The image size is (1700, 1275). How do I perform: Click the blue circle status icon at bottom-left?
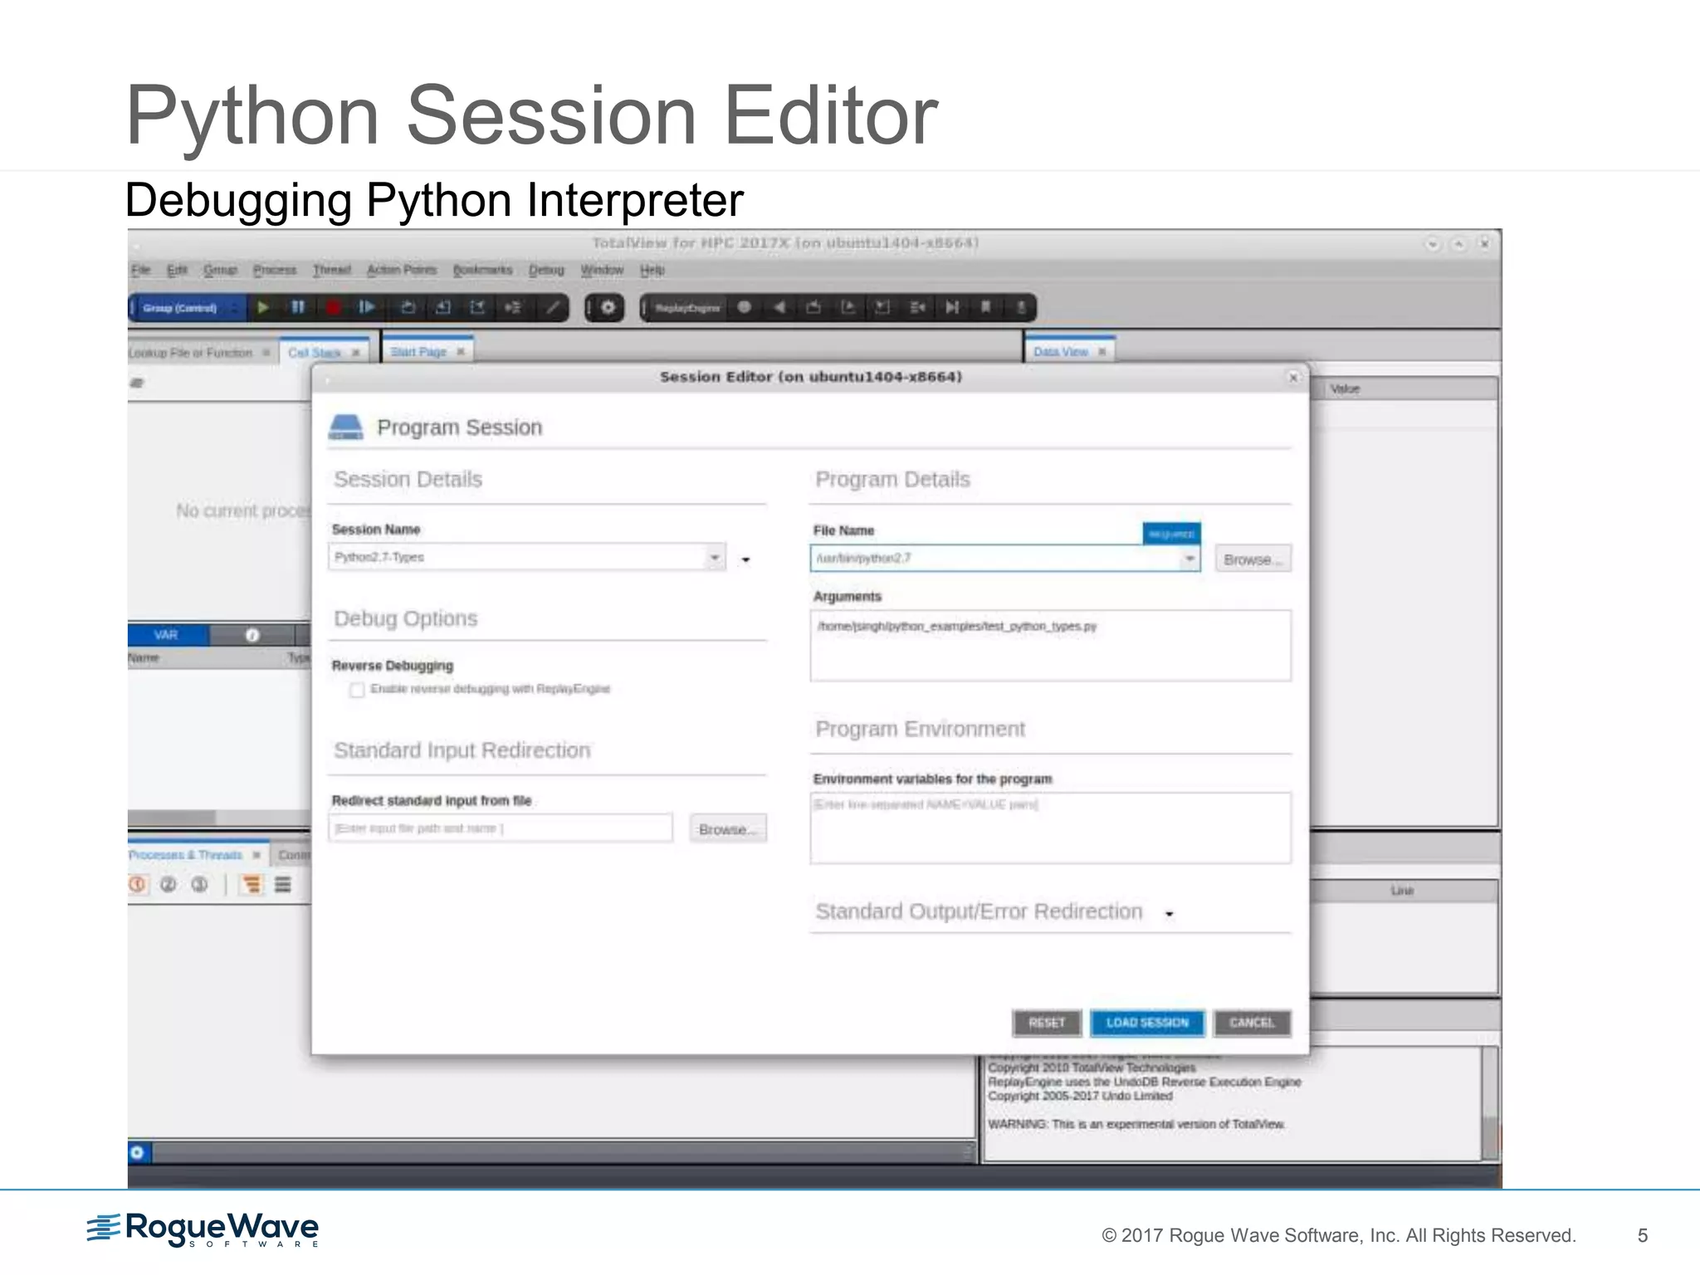(137, 1152)
